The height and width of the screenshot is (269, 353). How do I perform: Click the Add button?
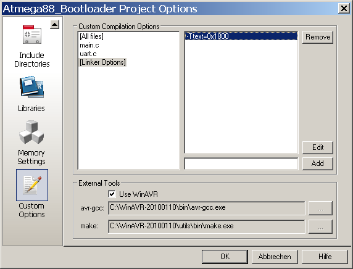coord(318,163)
